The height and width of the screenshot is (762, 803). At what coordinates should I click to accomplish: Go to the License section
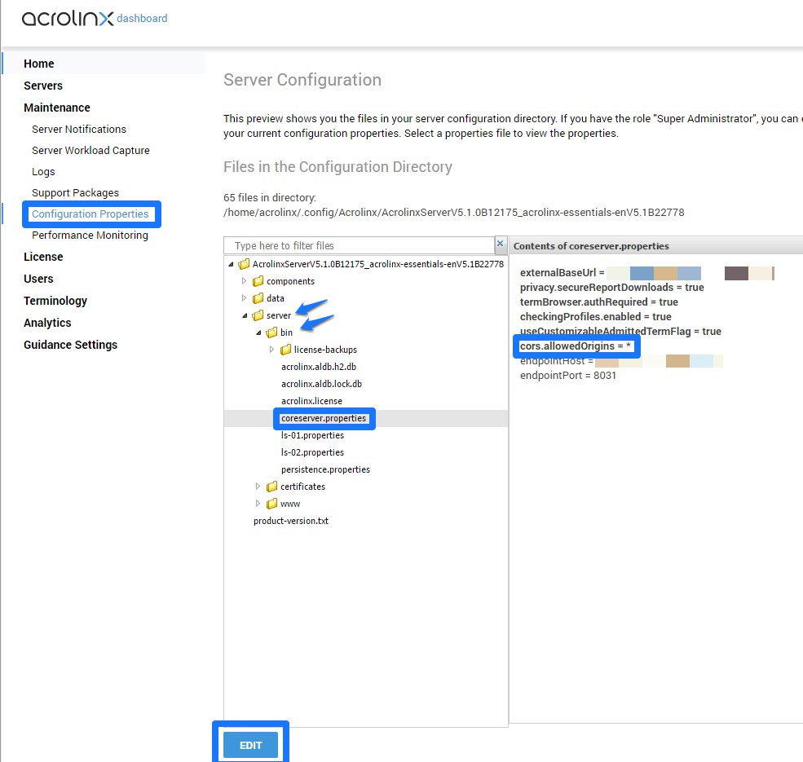point(43,257)
